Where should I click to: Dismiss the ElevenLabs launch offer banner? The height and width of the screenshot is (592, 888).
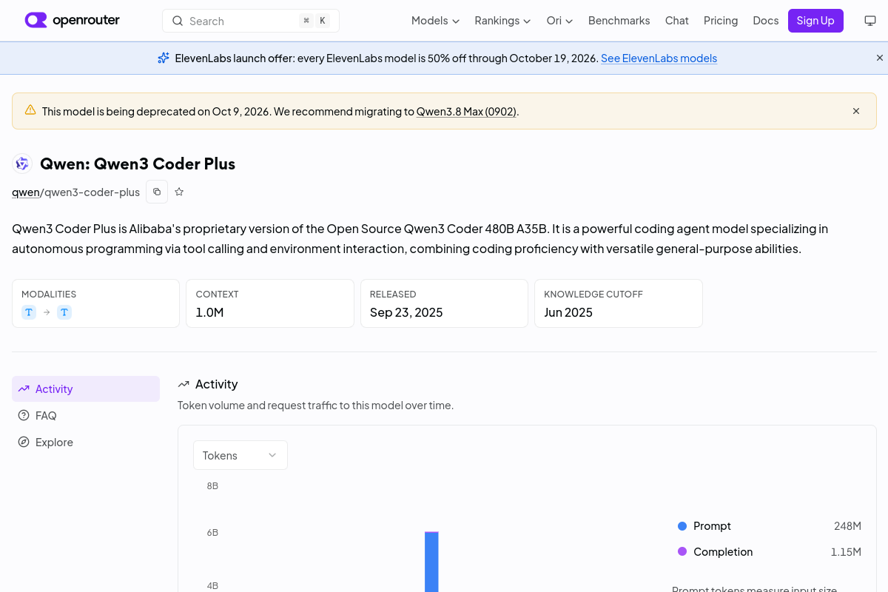point(880,58)
